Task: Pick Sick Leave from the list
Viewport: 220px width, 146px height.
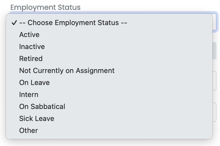Action: pyautogui.click(x=37, y=118)
